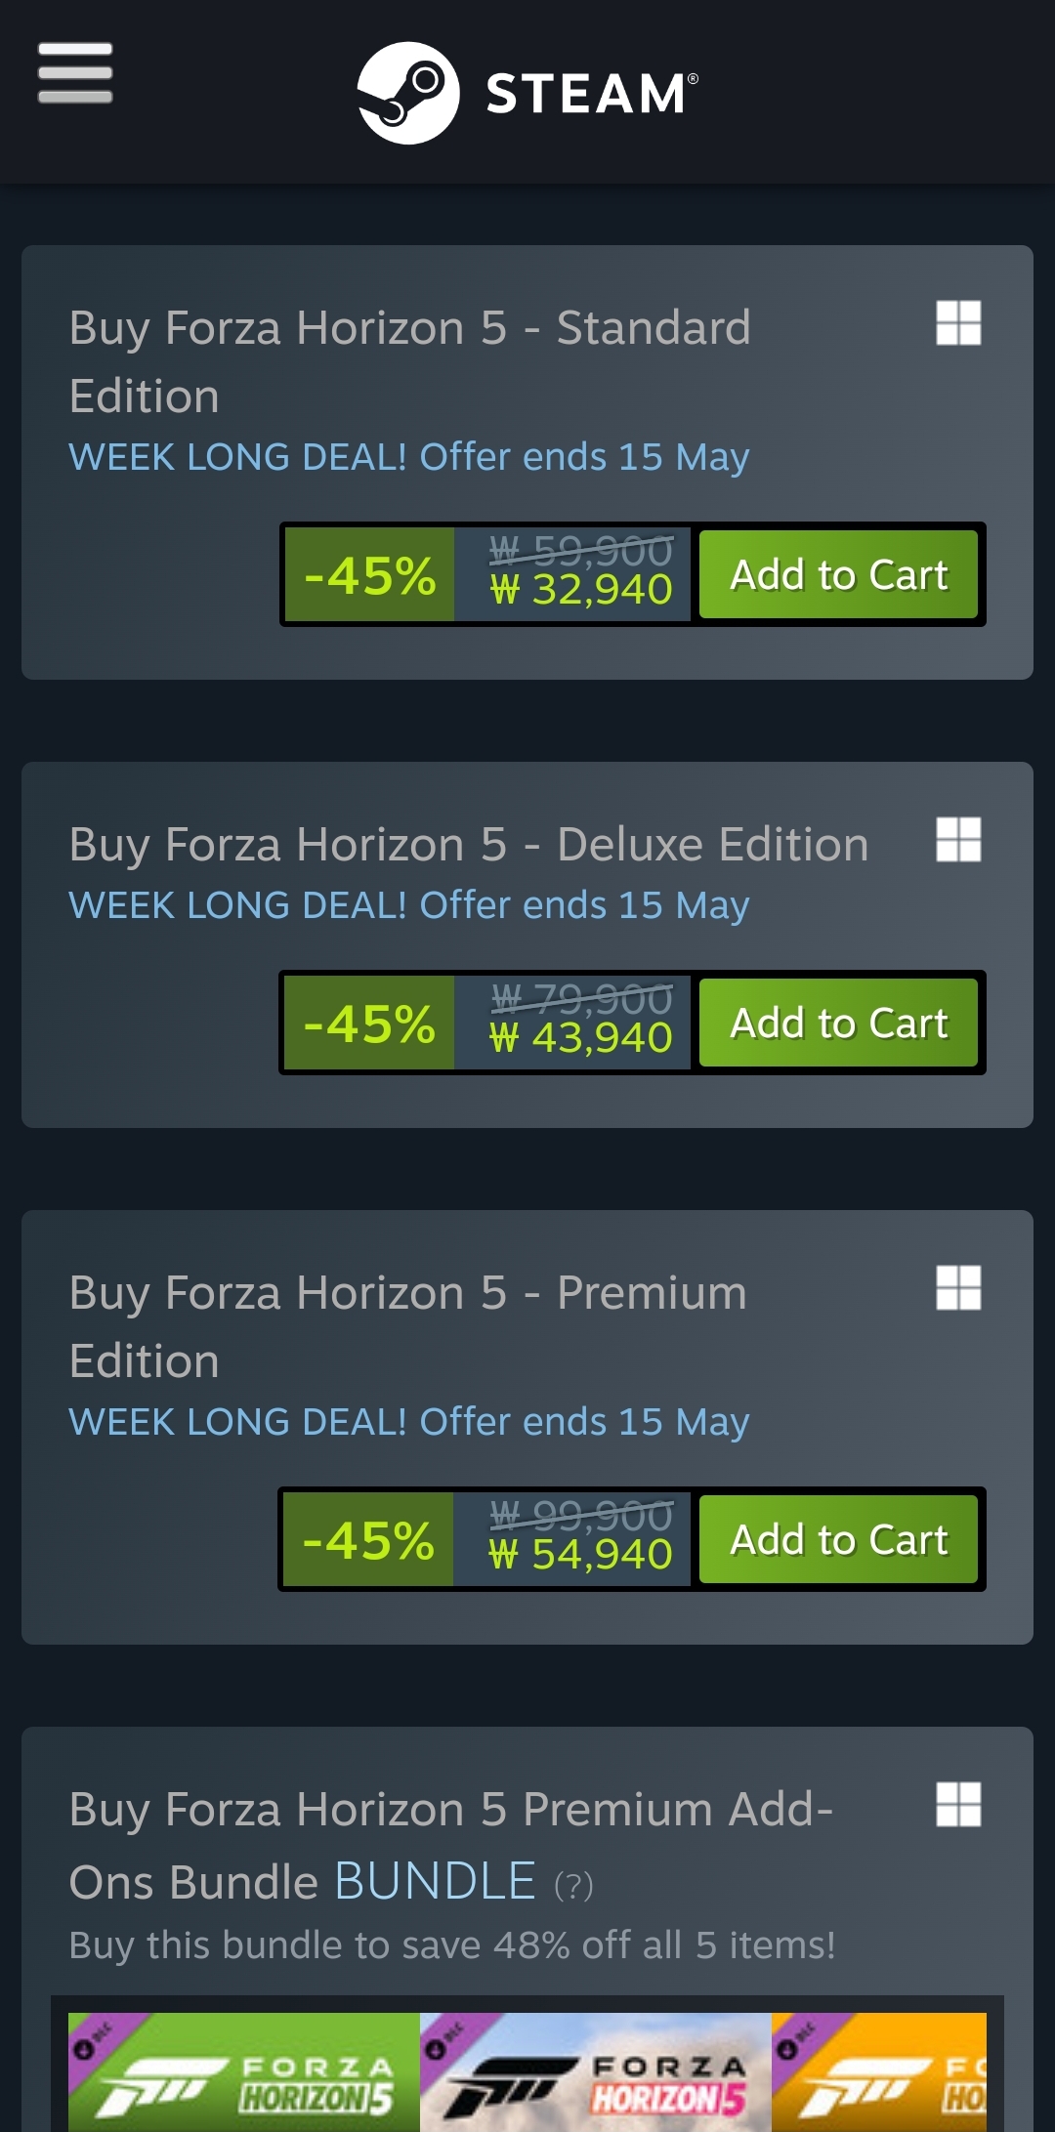
Task: Tap Windows icon on Deluxe Edition card
Action: [958, 839]
